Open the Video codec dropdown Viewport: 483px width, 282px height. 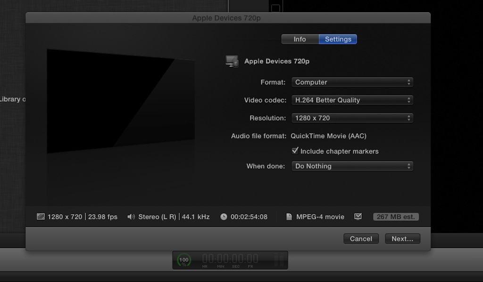coord(352,100)
